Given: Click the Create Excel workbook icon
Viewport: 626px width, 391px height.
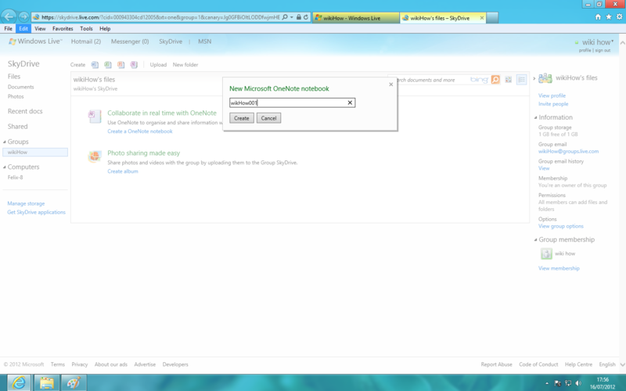Looking at the screenshot, I should (108, 65).
